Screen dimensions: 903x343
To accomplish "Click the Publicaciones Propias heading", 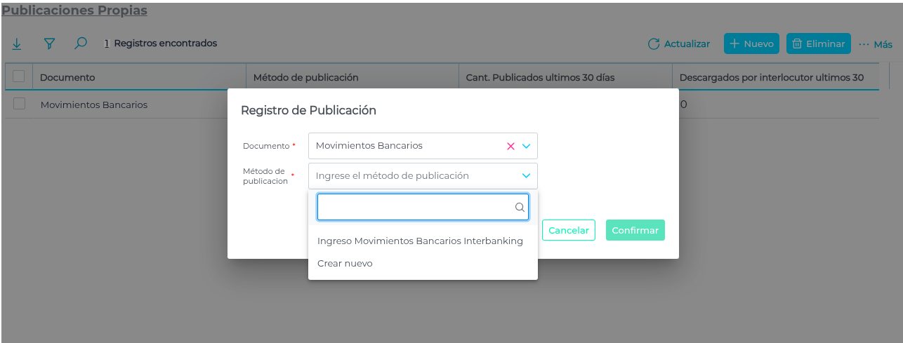I will [x=74, y=11].
